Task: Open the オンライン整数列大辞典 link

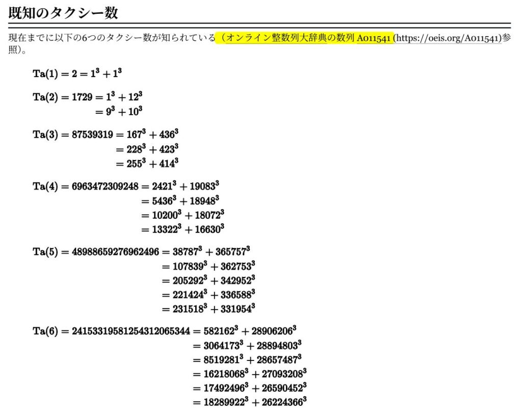Action: [x=276, y=39]
